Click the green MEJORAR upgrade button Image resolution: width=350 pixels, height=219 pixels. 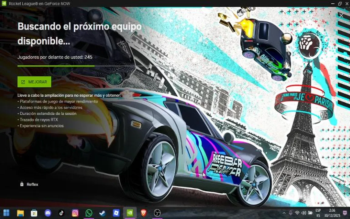[34, 82]
